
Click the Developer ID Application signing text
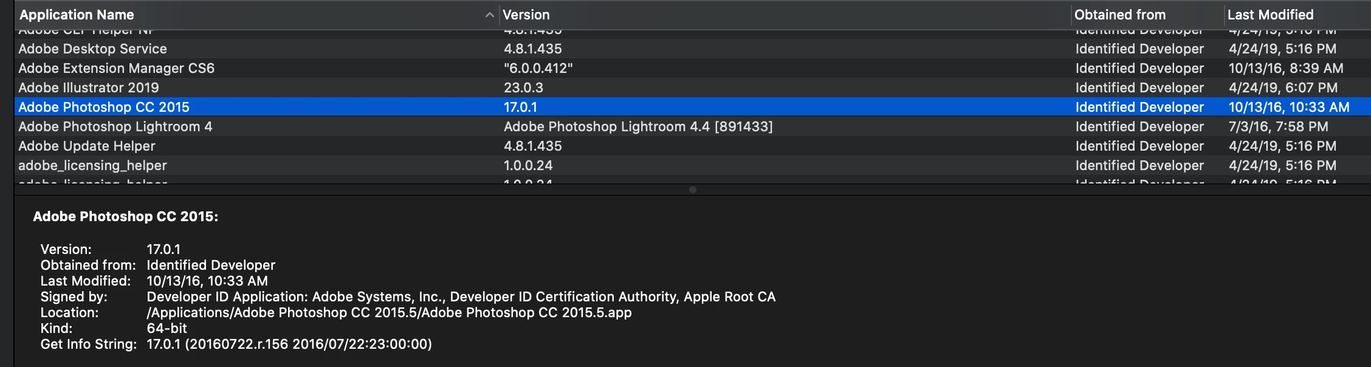click(x=461, y=297)
